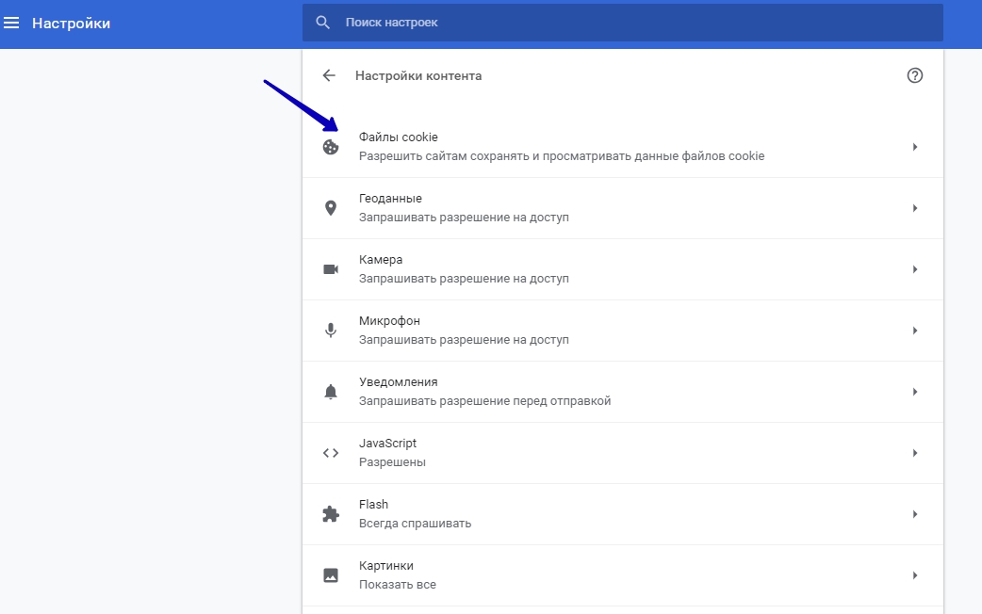
Task: Expand the Файлы cookie settings chevron
Action: click(914, 147)
